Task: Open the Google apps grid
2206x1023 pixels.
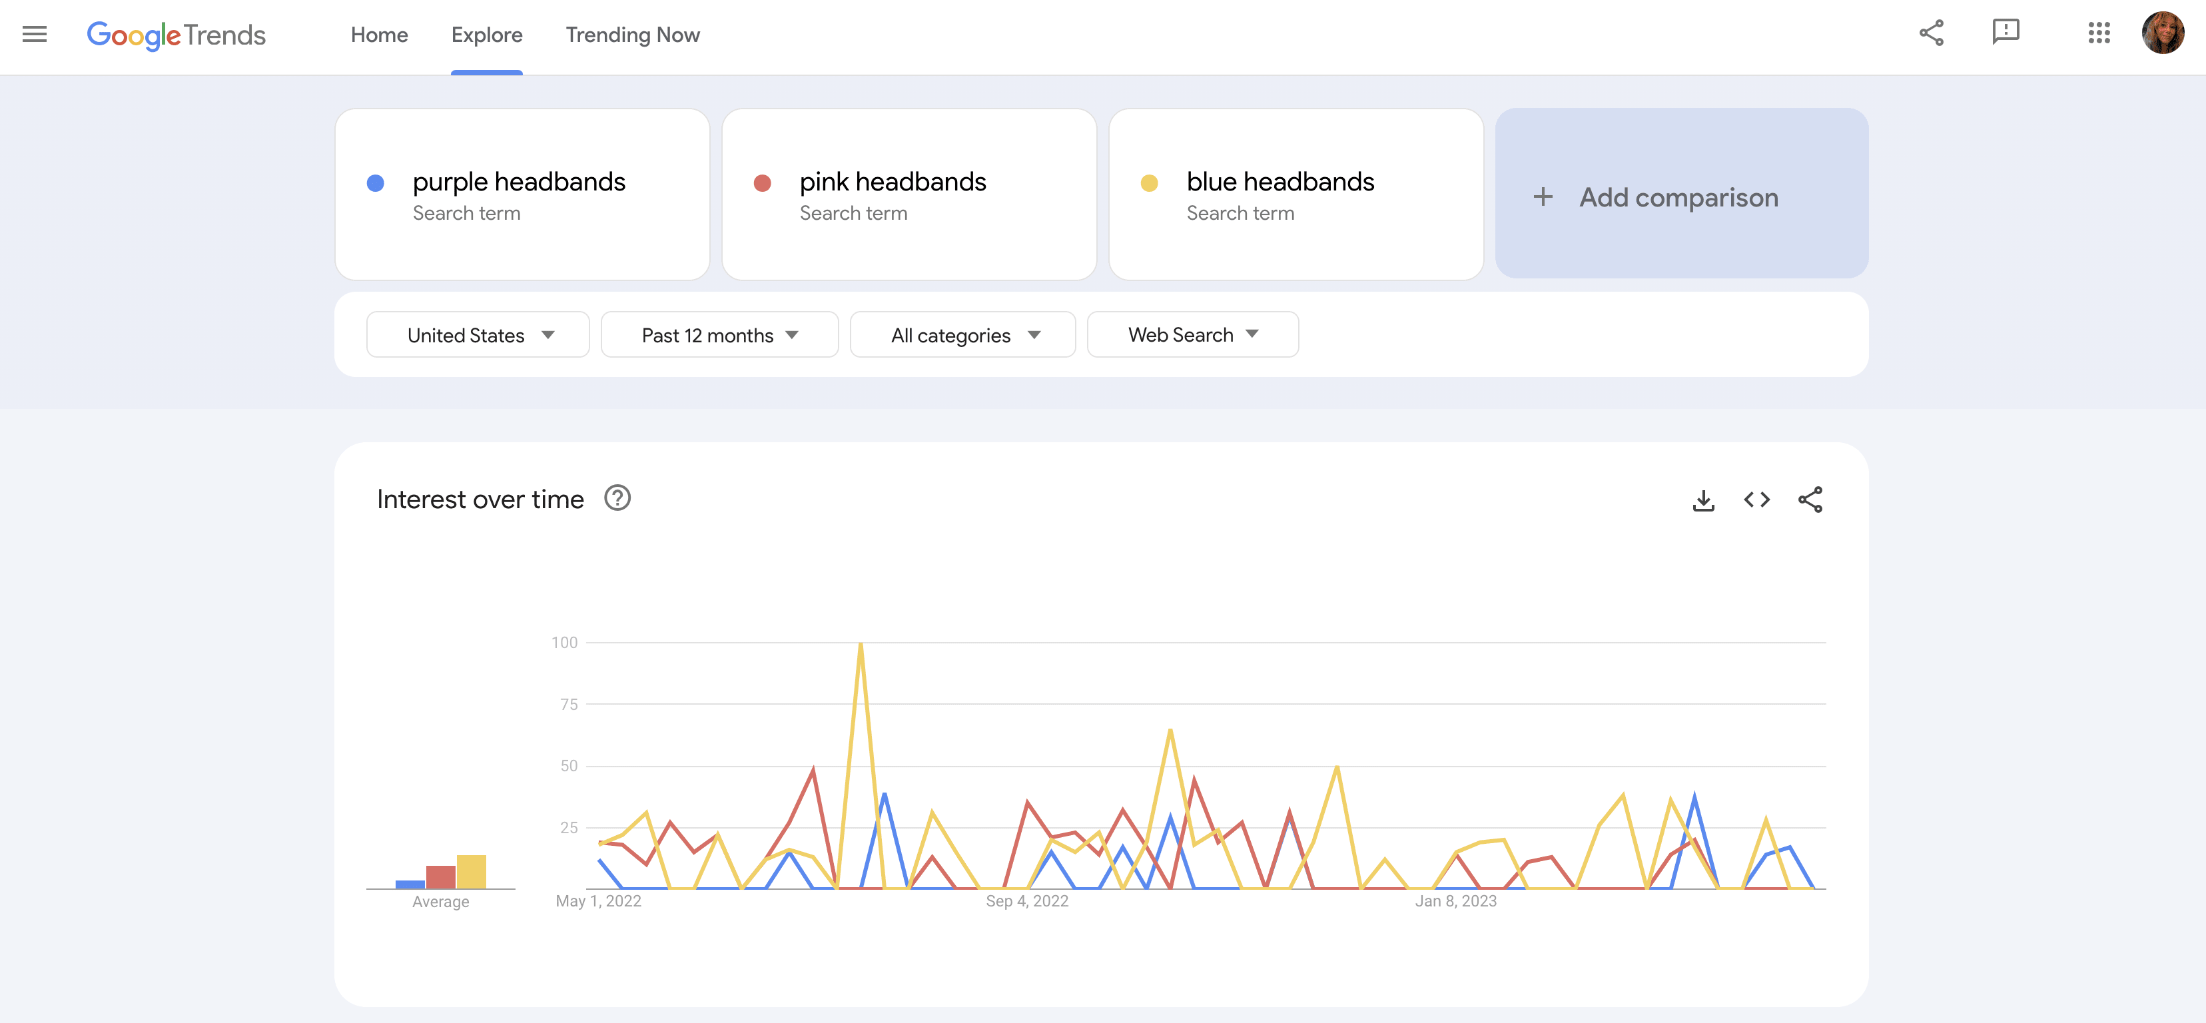Action: click(2099, 33)
